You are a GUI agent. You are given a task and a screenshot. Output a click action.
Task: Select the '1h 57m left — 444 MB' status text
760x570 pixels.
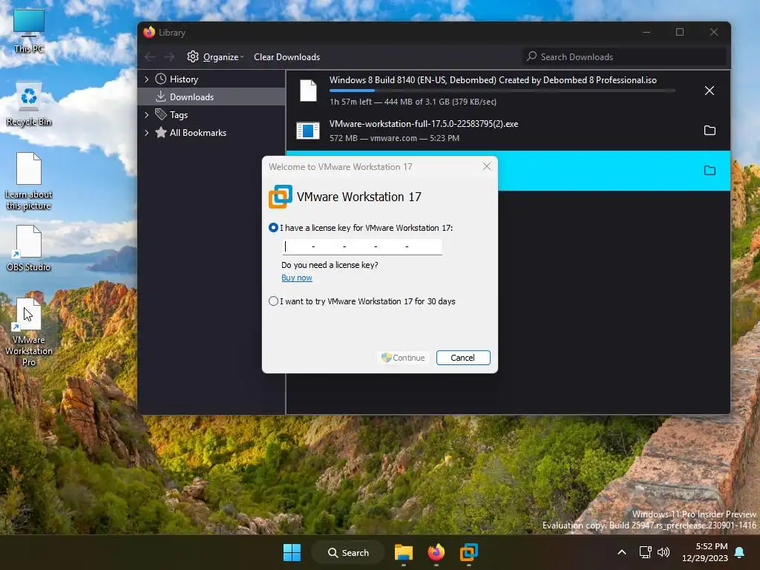click(413, 102)
